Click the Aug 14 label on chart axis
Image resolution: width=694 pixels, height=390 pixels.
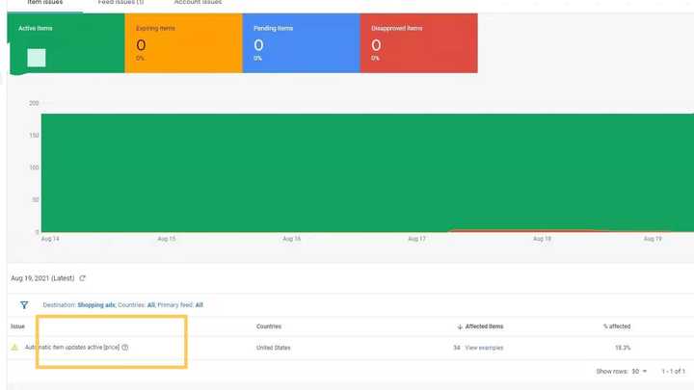[50, 239]
